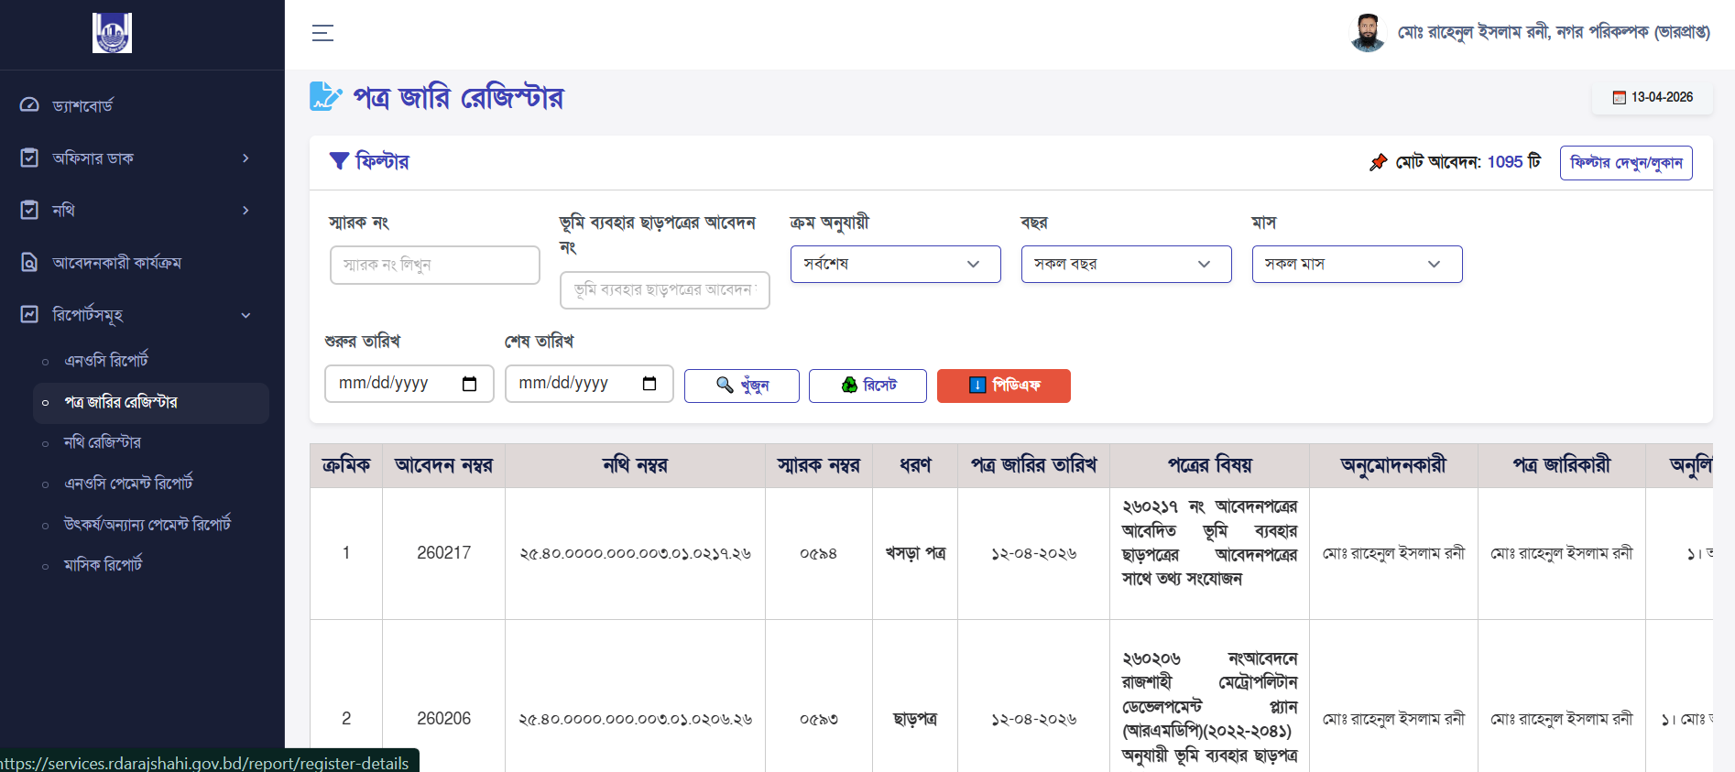The height and width of the screenshot is (772, 1735).
Task: Click the ড্যাশবোর্ড dashboard icon
Action: tap(29, 105)
